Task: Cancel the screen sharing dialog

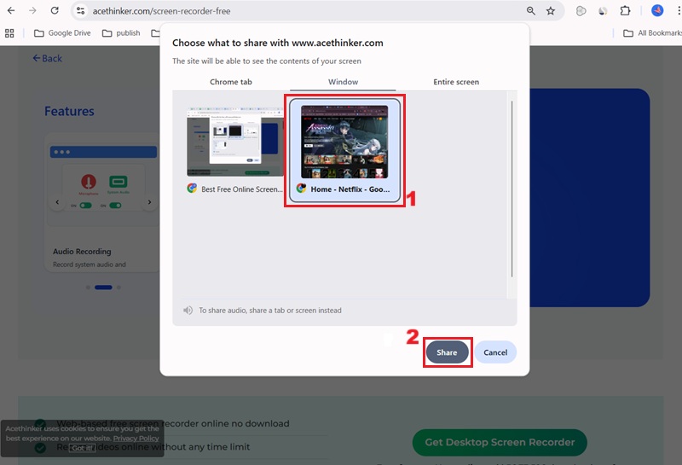Action: (x=495, y=352)
